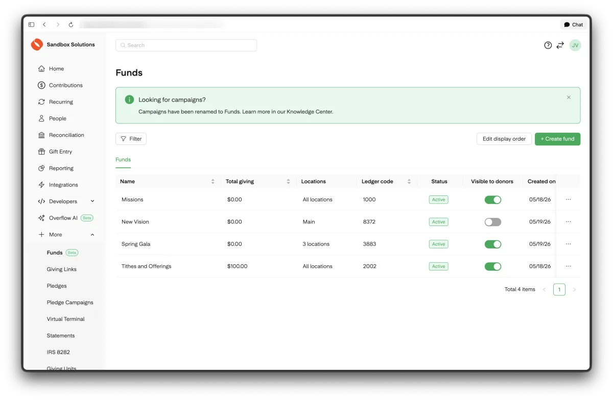The width and height of the screenshot is (613, 400).
Task: Click the switch account arrows icon
Action: [x=560, y=45]
